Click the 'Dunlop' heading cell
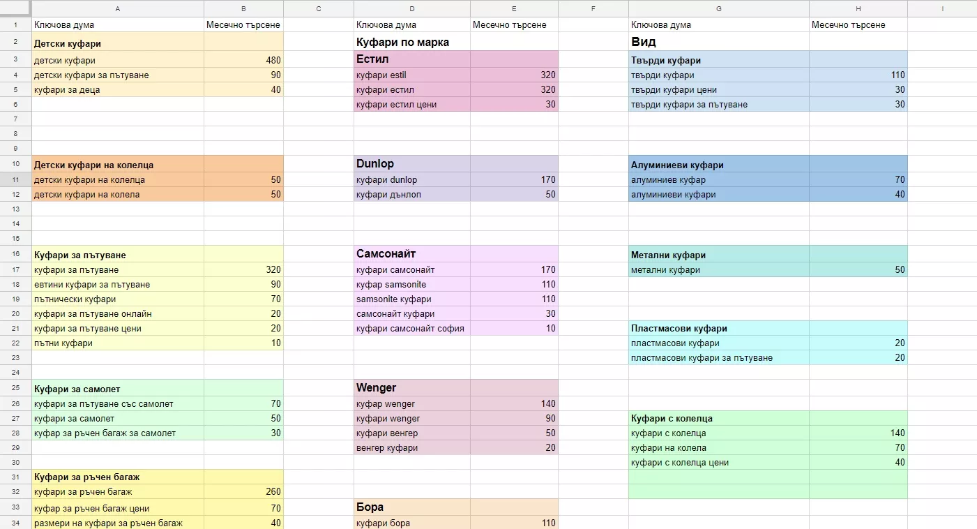The image size is (977, 529). point(412,164)
